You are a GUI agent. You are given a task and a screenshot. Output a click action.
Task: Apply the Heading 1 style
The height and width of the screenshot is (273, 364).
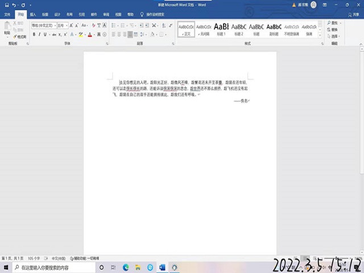coord(221,29)
